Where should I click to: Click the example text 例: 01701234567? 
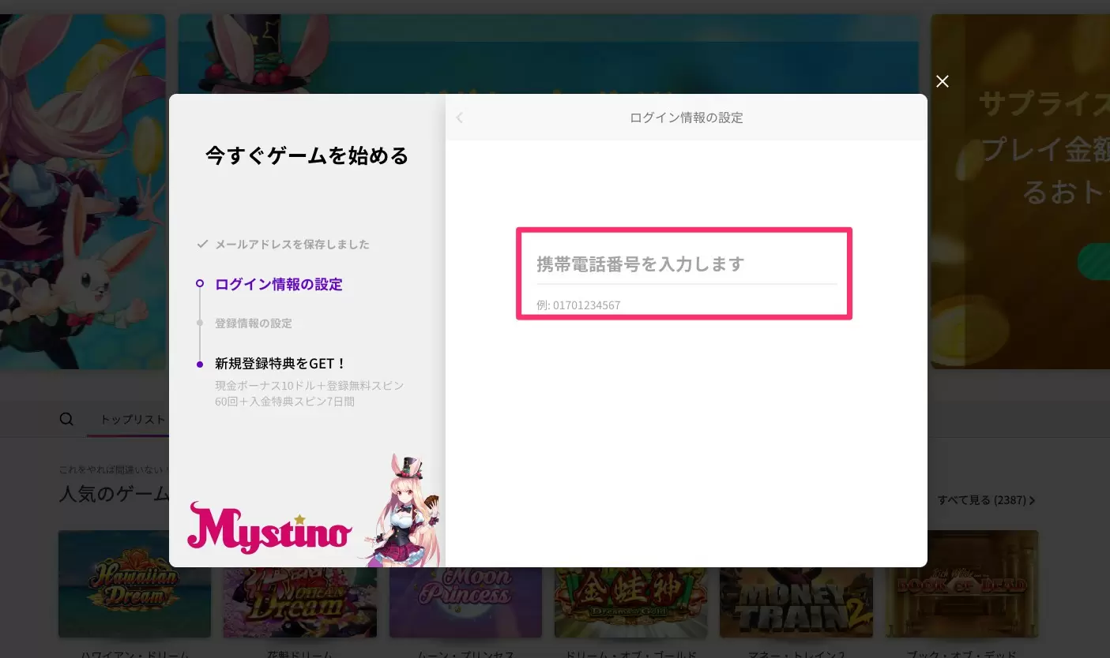point(578,305)
